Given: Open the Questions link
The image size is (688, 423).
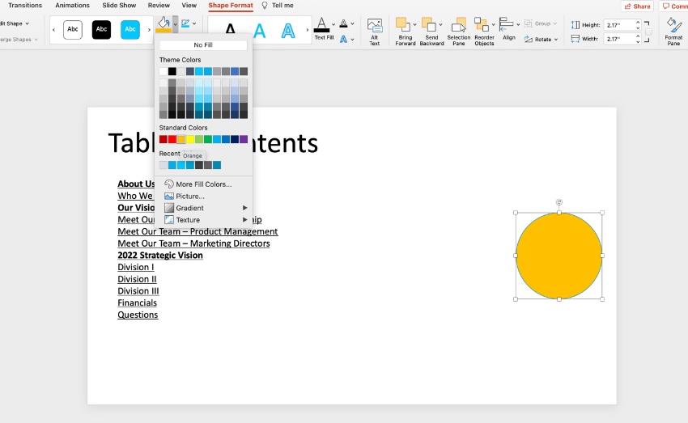Looking at the screenshot, I should click(x=138, y=315).
